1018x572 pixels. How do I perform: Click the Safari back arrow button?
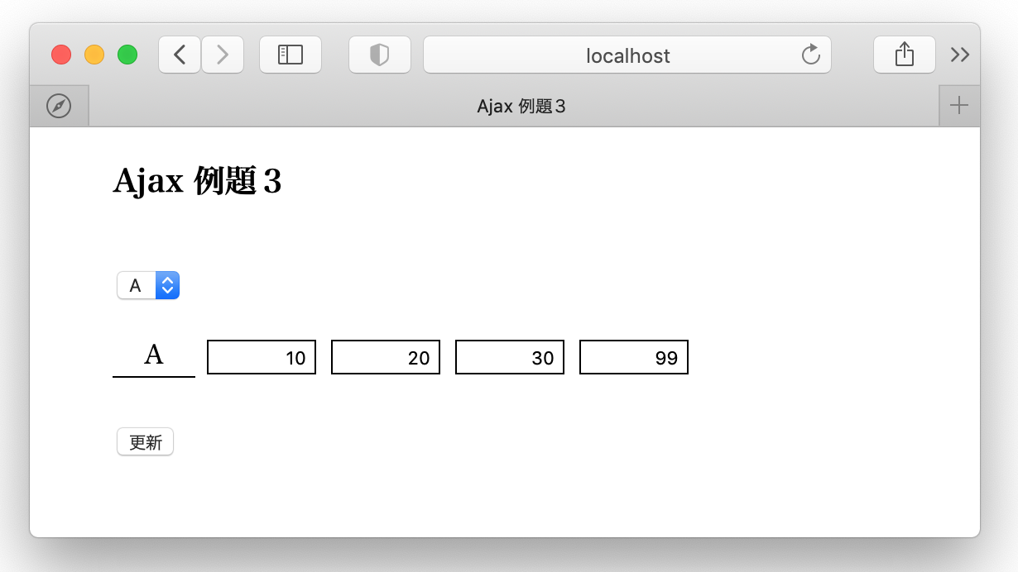click(180, 55)
